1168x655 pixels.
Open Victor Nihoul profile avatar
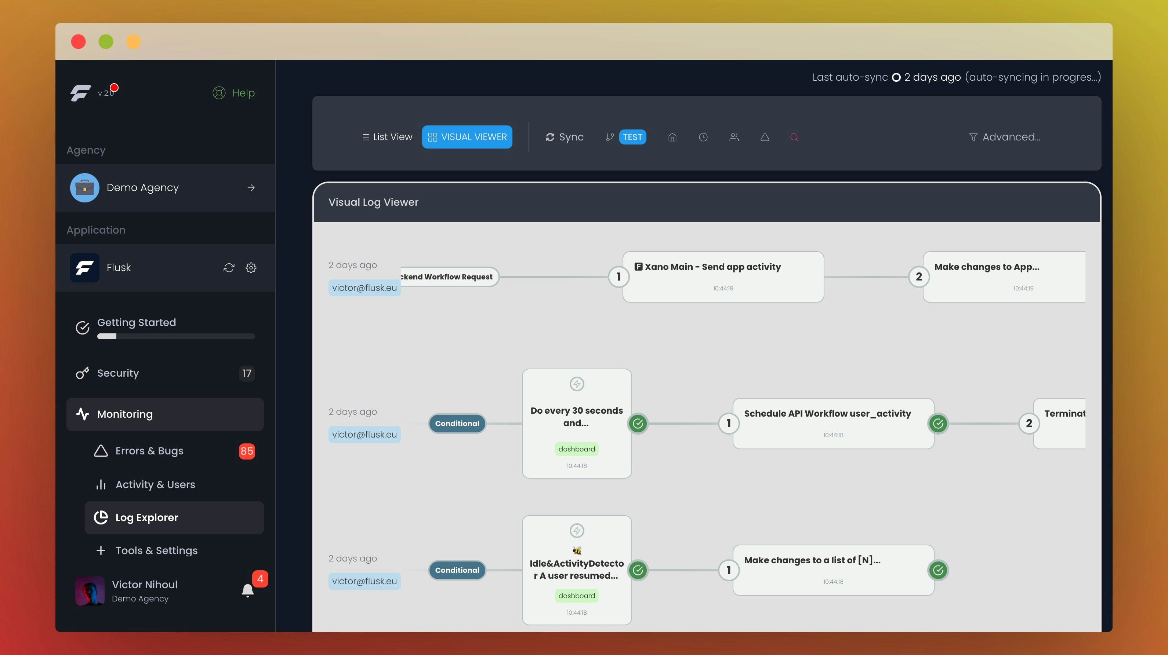90,591
